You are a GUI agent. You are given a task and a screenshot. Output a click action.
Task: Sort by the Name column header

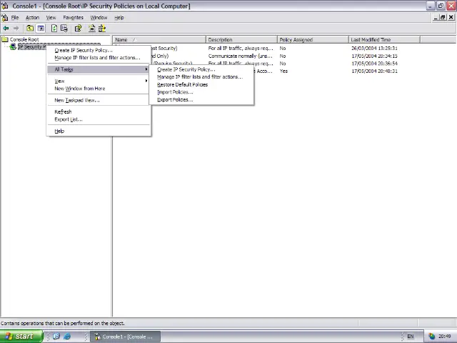[x=159, y=40]
